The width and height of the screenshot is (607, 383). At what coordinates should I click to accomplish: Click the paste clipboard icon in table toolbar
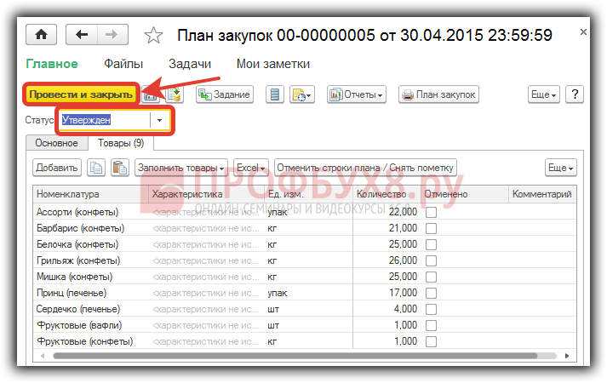120,168
